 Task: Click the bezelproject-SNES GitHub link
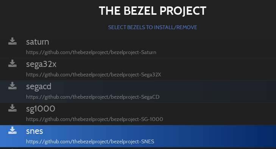90,141
